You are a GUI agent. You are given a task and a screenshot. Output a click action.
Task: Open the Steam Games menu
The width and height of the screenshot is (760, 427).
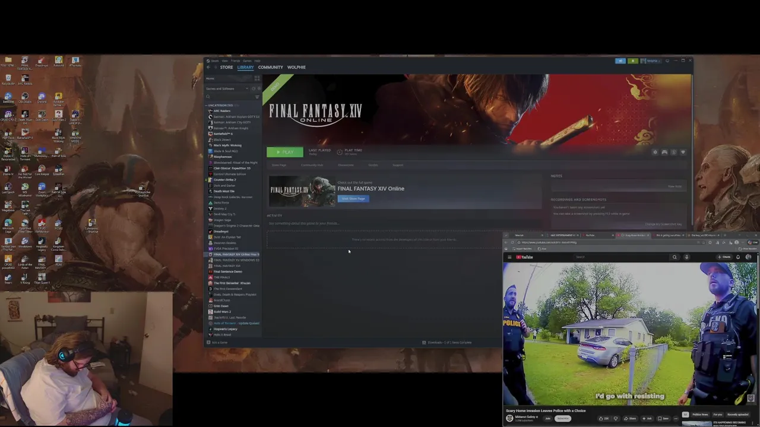tap(247, 60)
